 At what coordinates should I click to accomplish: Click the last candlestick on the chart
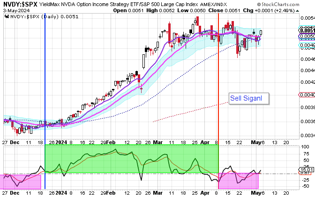261,32
